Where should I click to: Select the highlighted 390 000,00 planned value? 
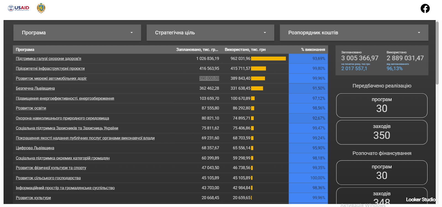click(x=209, y=78)
